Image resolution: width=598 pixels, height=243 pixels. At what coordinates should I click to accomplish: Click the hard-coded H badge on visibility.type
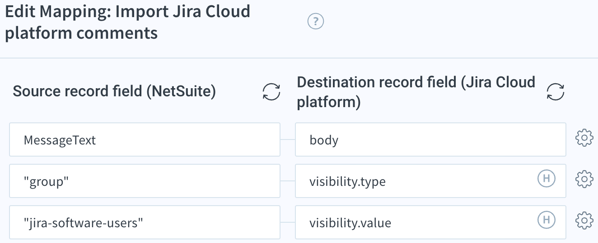click(x=546, y=179)
